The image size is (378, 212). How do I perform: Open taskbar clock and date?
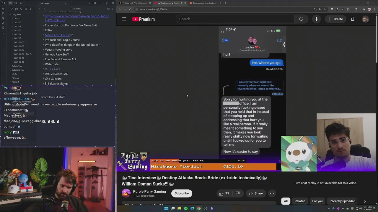pyautogui.click(x=368, y=208)
